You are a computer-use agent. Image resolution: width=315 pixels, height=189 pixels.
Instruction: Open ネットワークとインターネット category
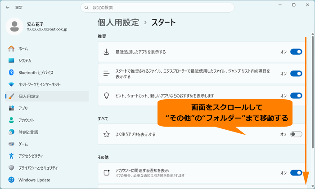[47, 84]
